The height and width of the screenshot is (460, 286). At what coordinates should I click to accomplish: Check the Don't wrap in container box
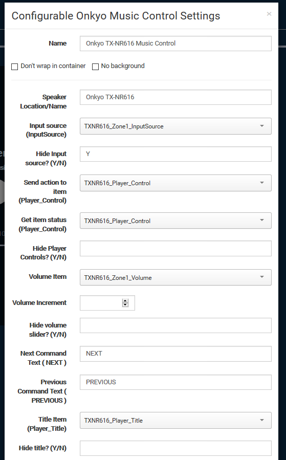coord(14,67)
